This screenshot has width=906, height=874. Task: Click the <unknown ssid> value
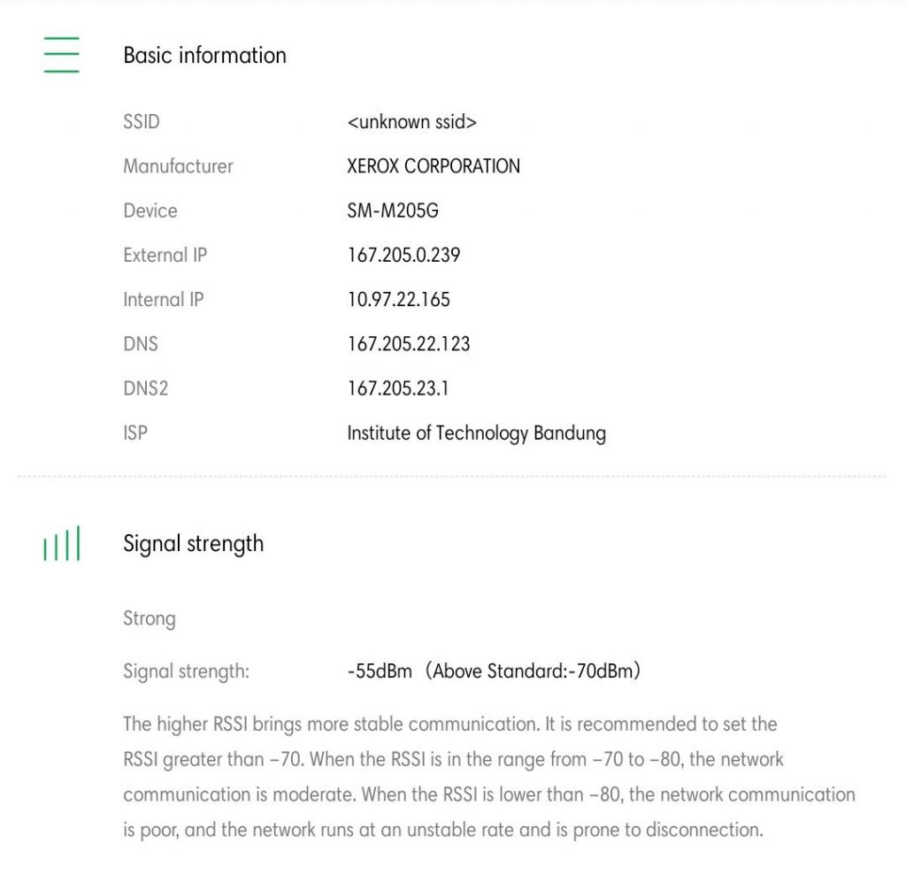pos(411,122)
